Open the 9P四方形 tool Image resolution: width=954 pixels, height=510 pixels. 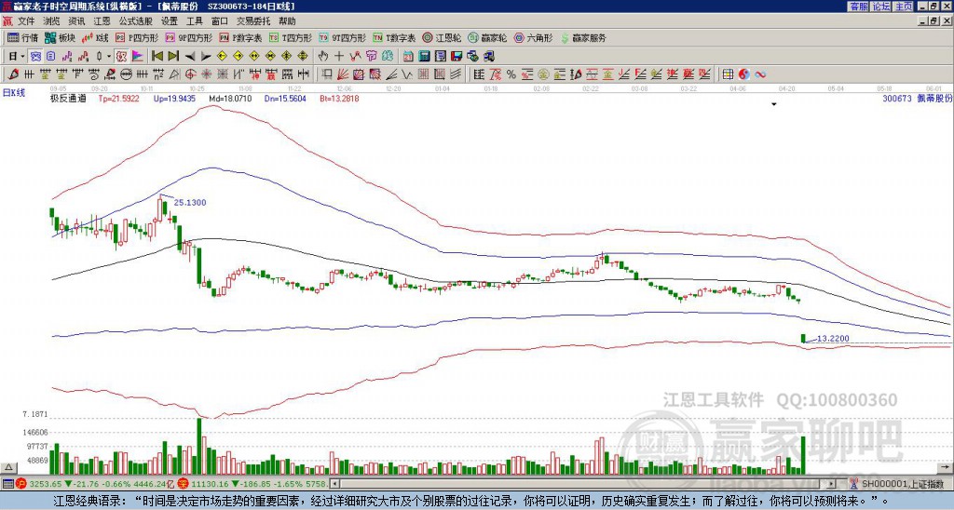point(189,37)
